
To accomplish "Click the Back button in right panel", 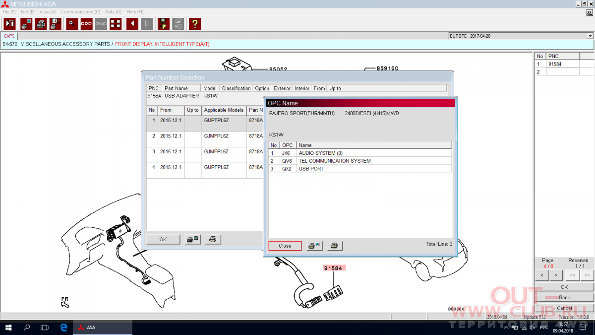I will point(564,297).
